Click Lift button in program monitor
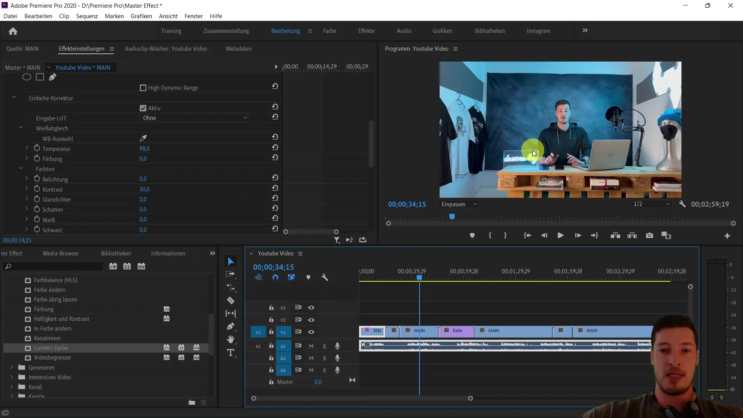 coord(615,235)
